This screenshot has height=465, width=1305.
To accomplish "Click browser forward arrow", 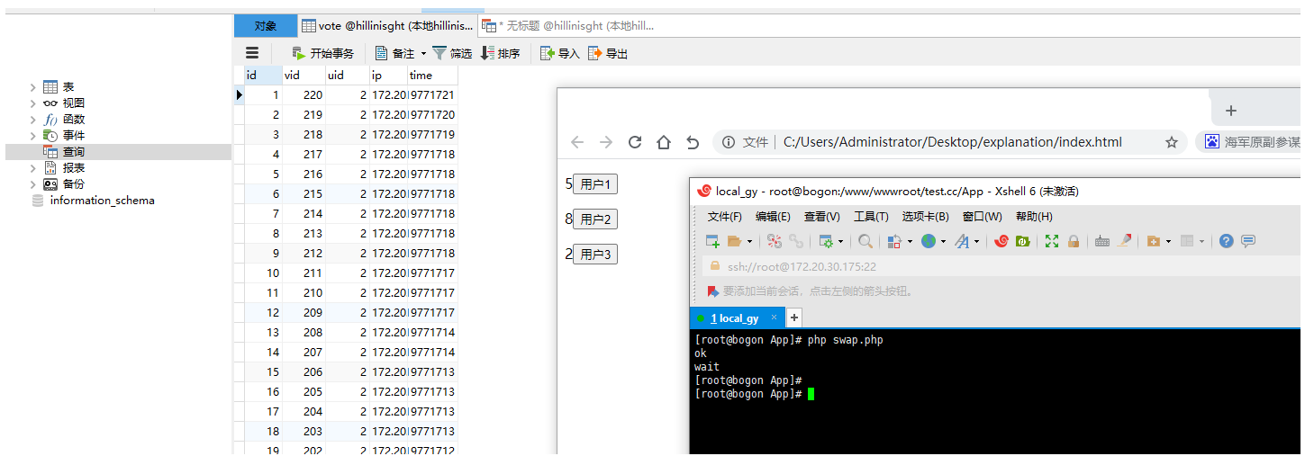I will point(606,142).
